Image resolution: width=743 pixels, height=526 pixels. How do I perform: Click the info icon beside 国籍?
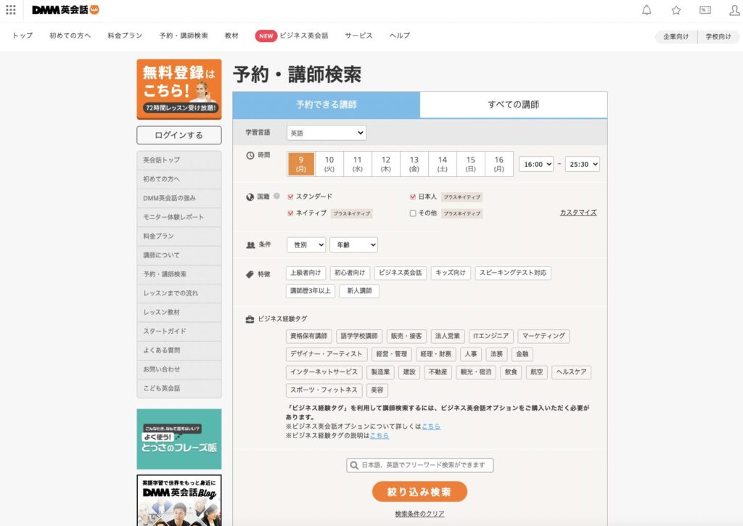(x=276, y=196)
